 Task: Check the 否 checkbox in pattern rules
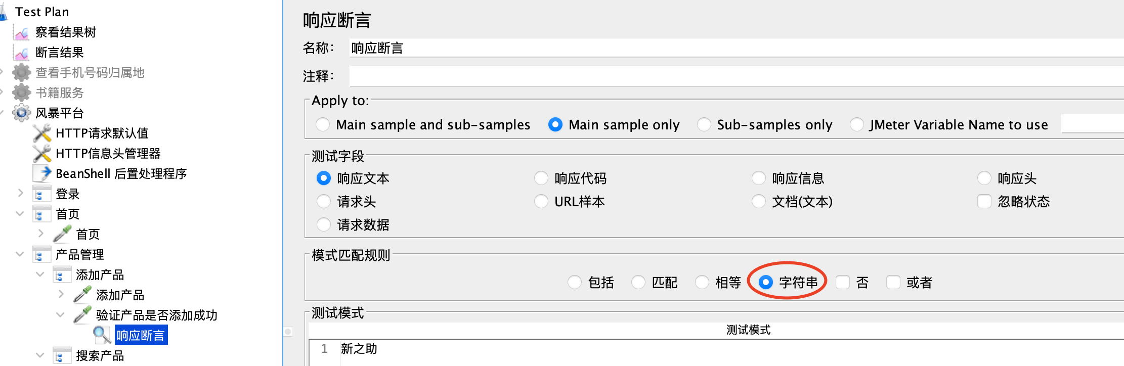coord(843,282)
